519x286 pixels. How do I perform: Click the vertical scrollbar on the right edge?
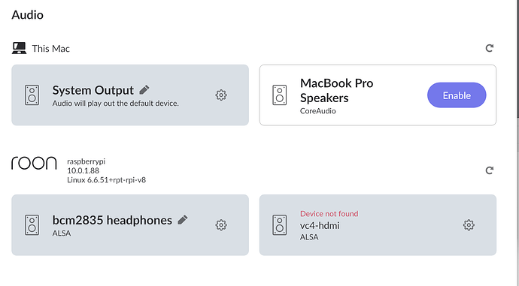[517, 58]
